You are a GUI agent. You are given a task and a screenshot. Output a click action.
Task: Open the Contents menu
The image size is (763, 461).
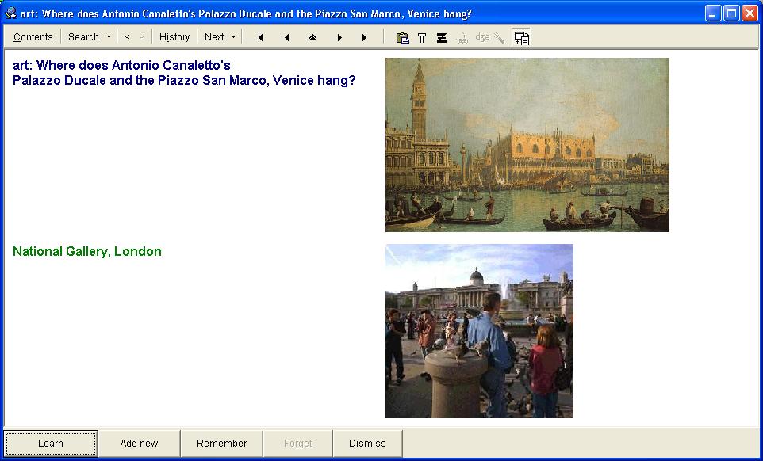[33, 37]
